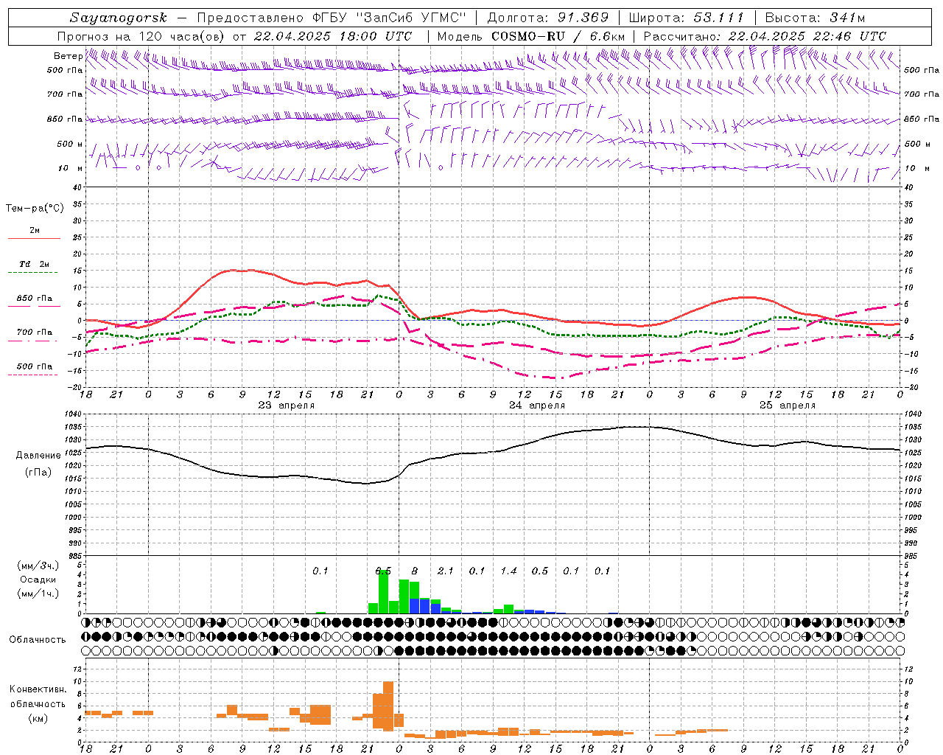Click the precipitation amount '2.1'
The image size is (943, 755).
(446, 571)
